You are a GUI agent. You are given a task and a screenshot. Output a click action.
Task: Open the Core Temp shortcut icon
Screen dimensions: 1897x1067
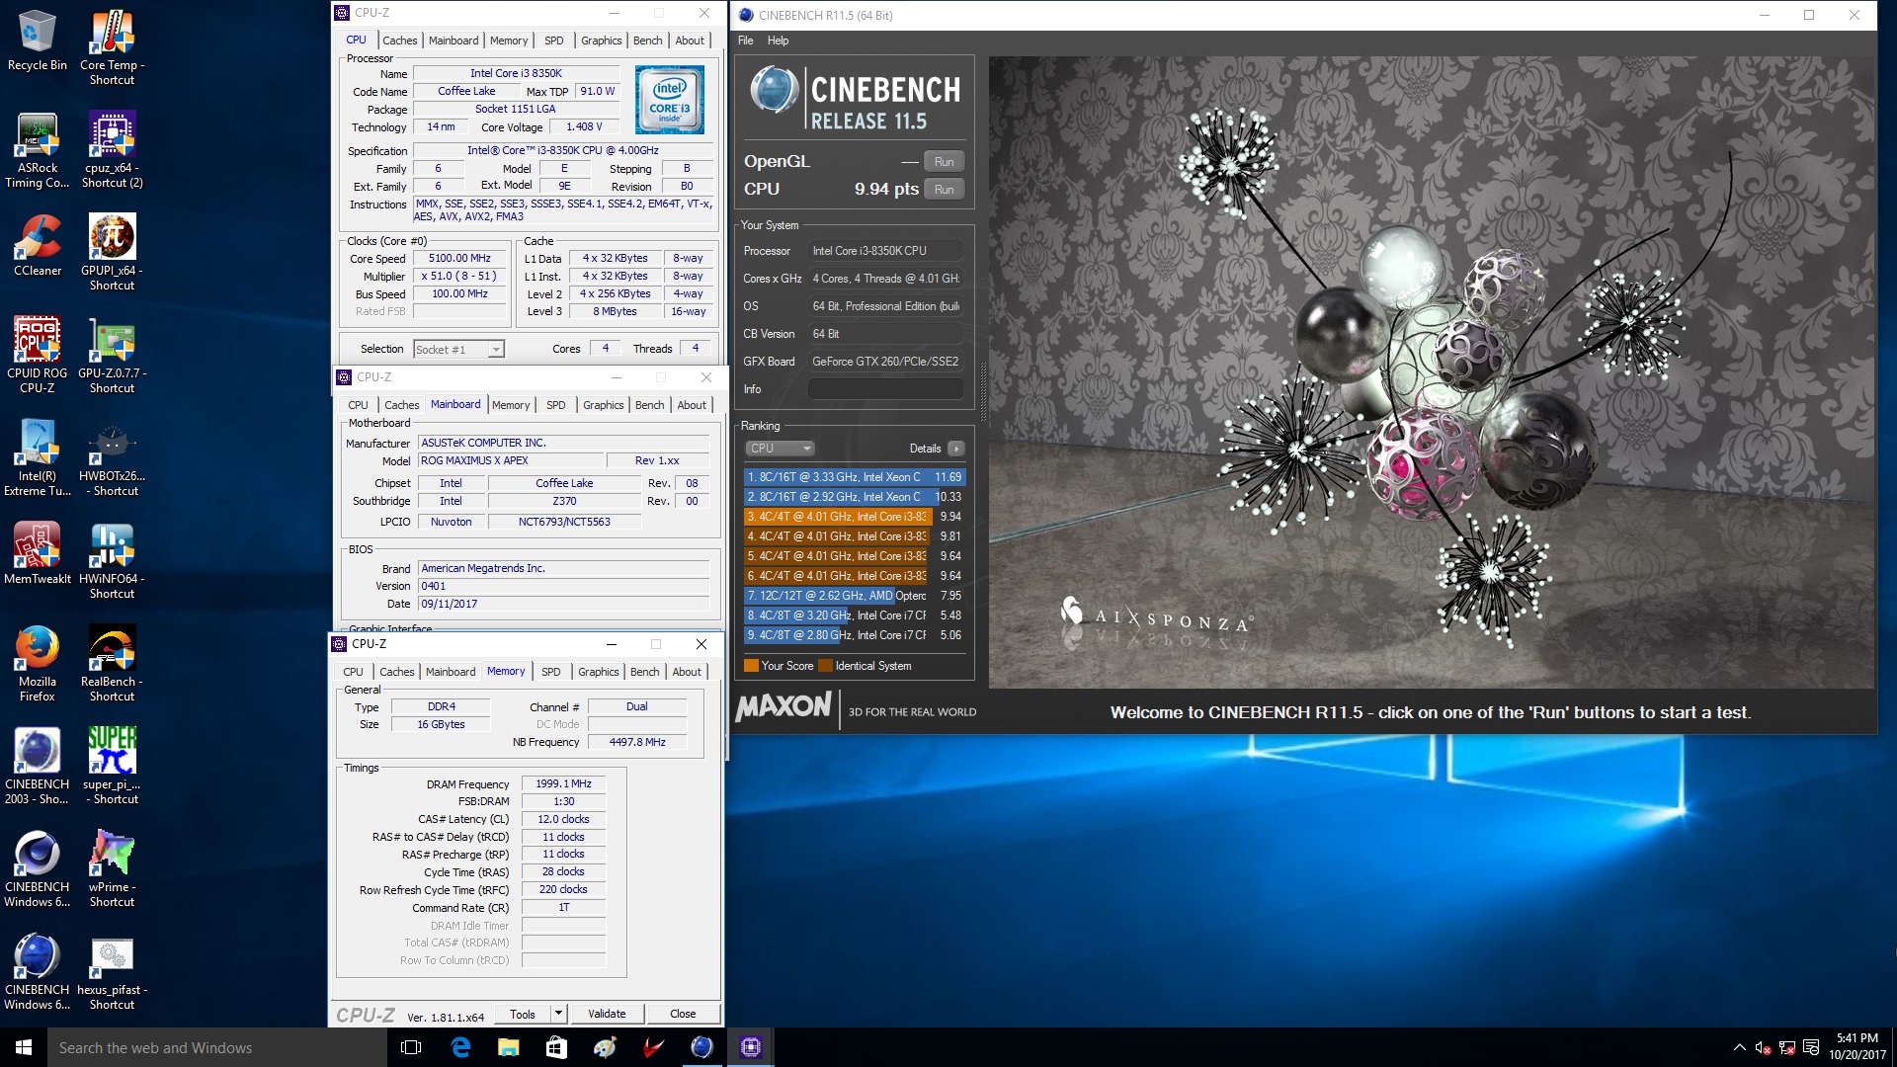(x=112, y=47)
